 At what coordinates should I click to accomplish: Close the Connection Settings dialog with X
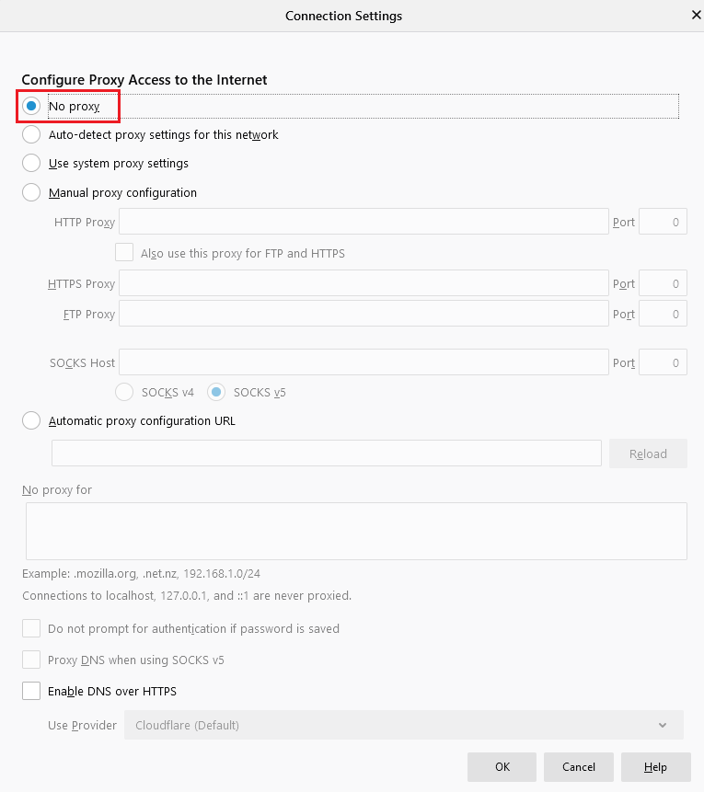[x=697, y=16]
